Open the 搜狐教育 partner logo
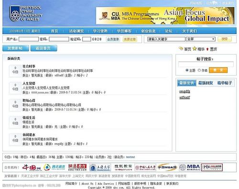 tap(123, 167)
